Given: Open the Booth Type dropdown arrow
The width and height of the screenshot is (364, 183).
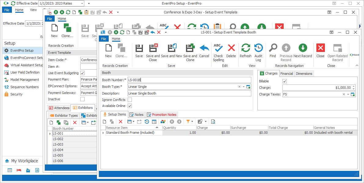Looking at the screenshot, I should pos(244,87).
